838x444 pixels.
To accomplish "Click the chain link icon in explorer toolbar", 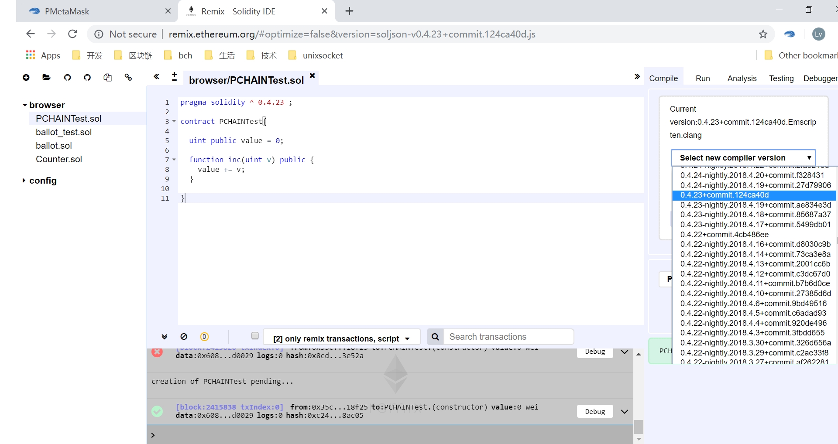I will click(128, 78).
